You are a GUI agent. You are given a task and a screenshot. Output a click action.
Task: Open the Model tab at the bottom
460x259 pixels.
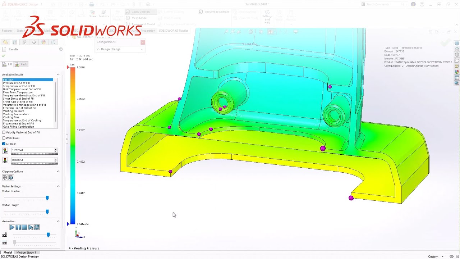tap(8, 253)
